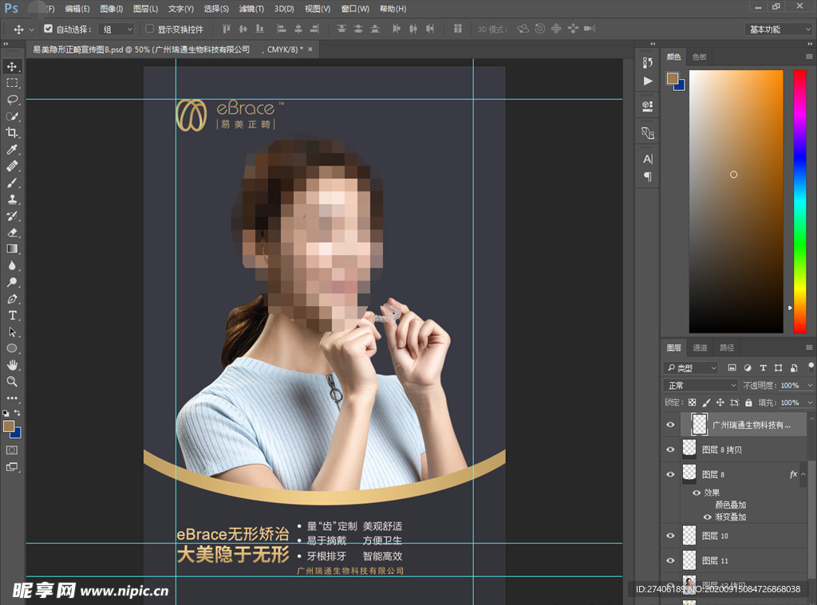Close the 易美隐形正畸宣传图B.psd document tab
This screenshot has height=605, width=817.
click(x=310, y=49)
